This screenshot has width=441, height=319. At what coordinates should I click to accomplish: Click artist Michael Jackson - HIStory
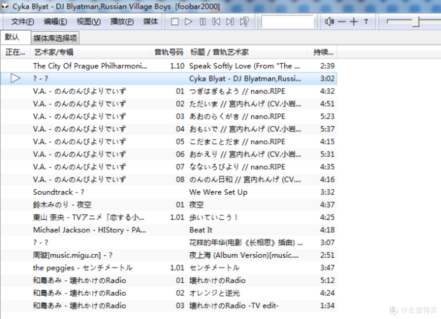coord(89,230)
